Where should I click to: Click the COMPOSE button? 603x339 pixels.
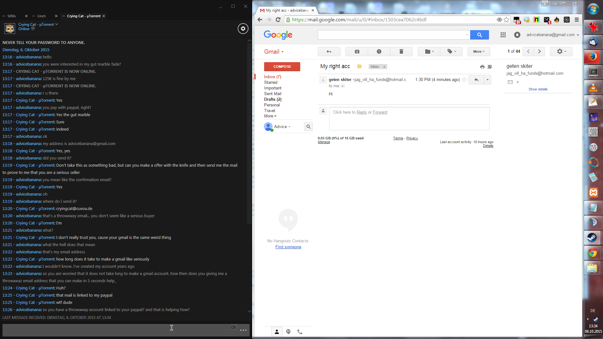(282, 67)
